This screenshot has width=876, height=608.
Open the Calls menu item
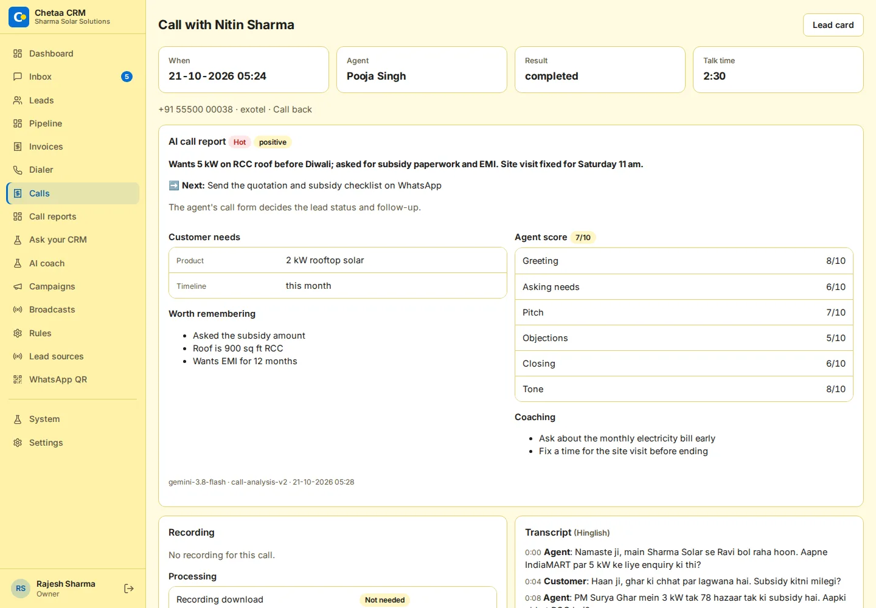point(73,193)
